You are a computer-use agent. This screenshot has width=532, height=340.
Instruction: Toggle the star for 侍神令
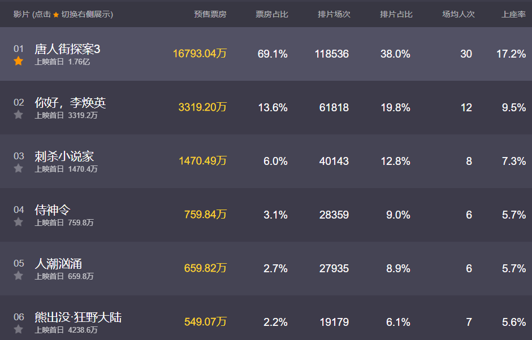pos(18,222)
